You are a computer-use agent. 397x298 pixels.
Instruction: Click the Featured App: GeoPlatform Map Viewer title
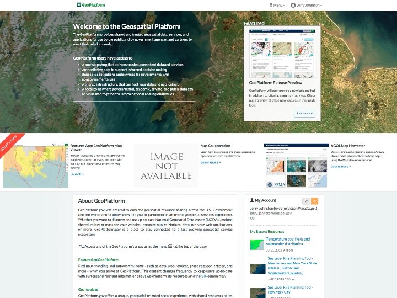96,147
